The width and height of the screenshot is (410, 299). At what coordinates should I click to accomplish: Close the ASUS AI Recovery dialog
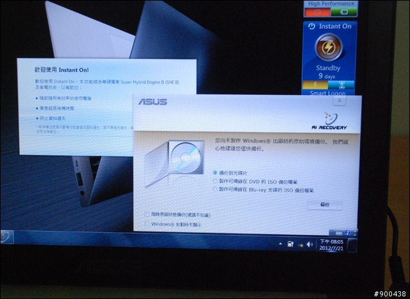tap(340, 101)
